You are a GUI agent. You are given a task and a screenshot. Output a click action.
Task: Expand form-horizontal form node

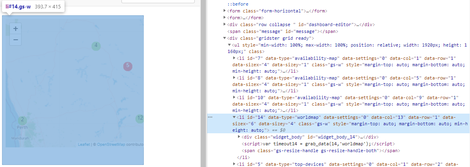click(225, 11)
